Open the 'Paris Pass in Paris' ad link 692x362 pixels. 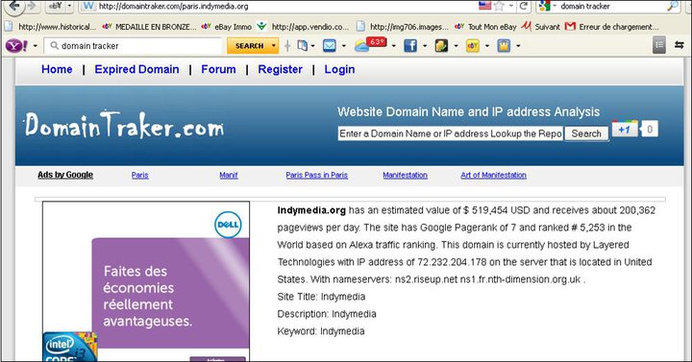[x=317, y=175]
